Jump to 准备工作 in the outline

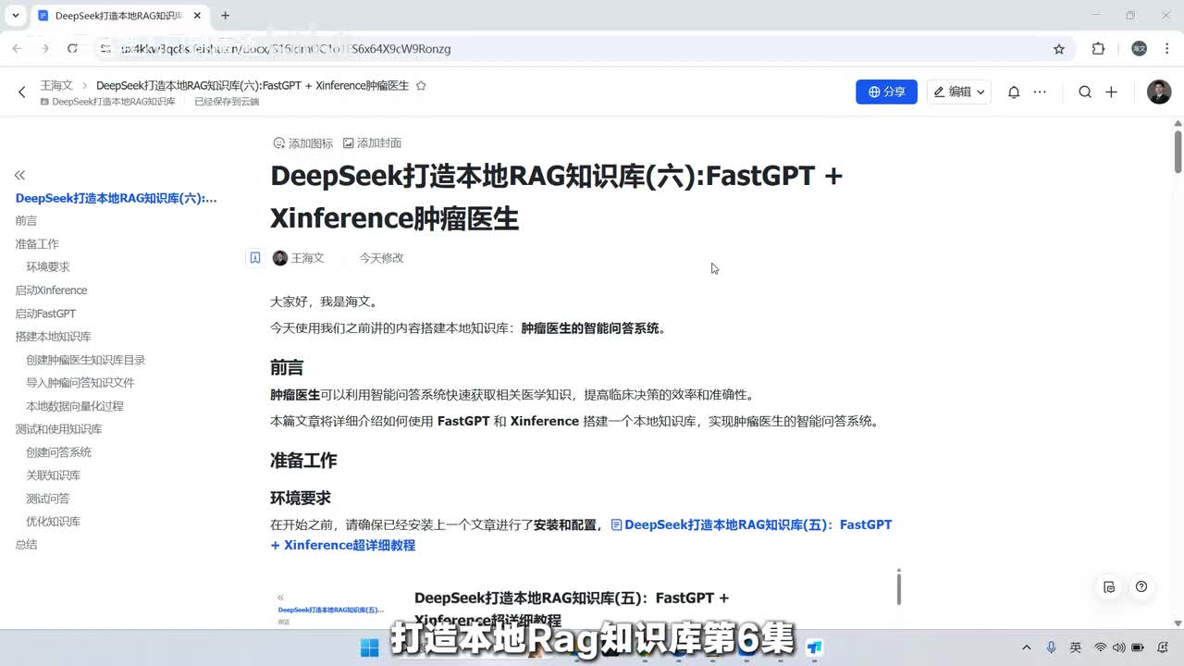coord(37,244)
